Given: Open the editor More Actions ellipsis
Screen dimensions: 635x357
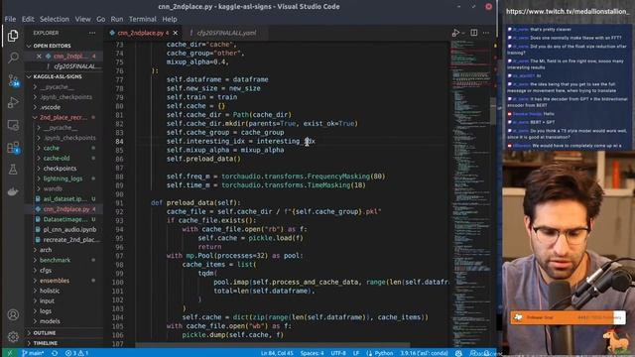Looking at the screenshot, I should 486,33.
